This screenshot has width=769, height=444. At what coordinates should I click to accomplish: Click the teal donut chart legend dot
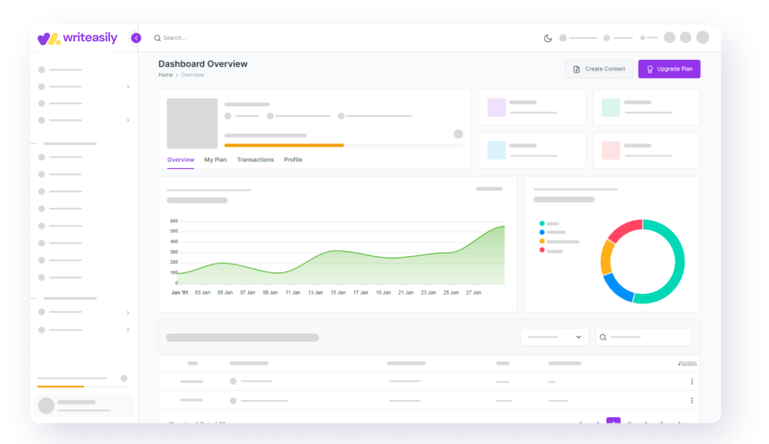pyautogui.click(x=542, y=223)
